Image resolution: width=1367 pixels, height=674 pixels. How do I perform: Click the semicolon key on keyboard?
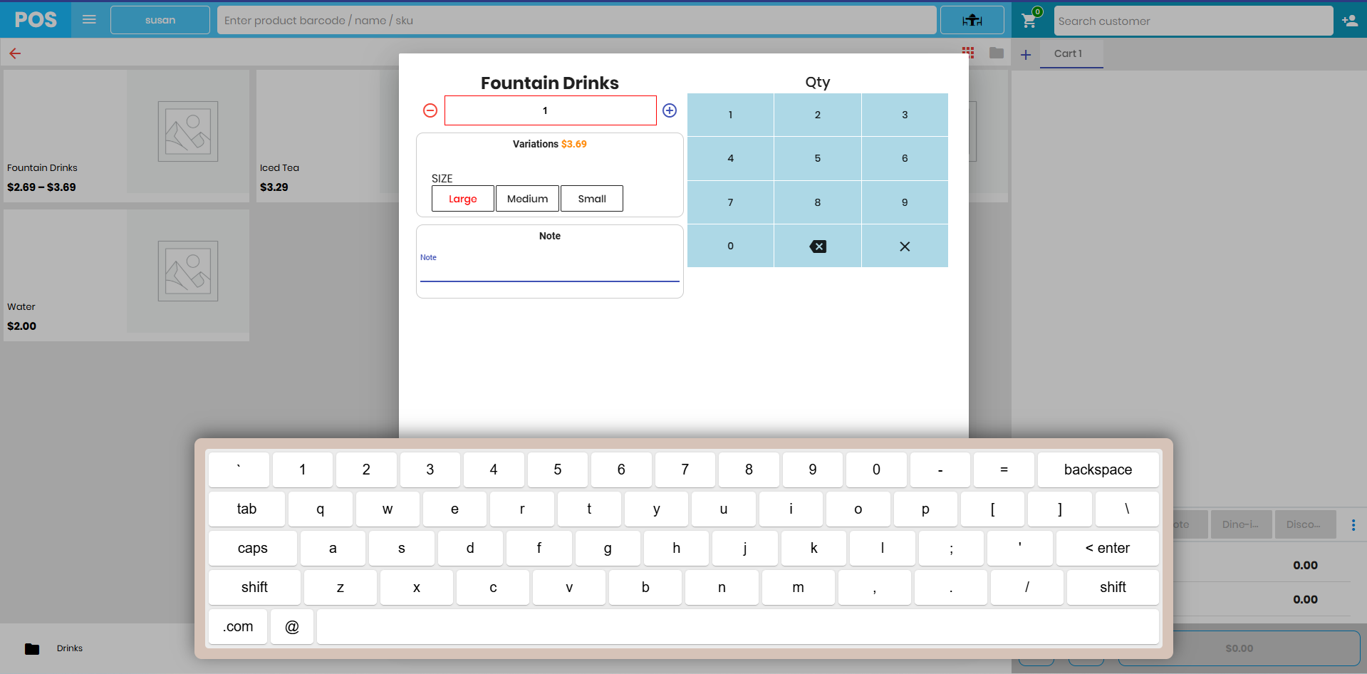click(x=951, y=548)
